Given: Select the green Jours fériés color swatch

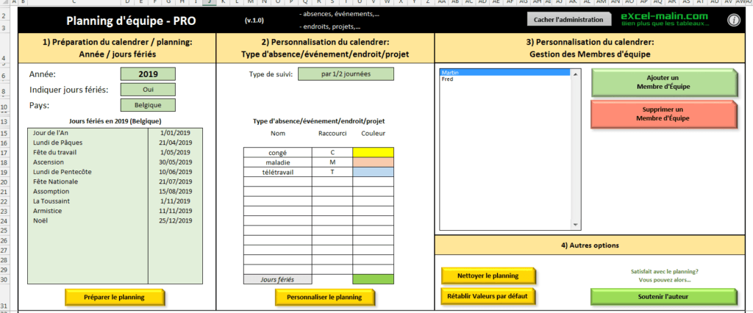Looking at the screenshot, I should click(373, 279).
